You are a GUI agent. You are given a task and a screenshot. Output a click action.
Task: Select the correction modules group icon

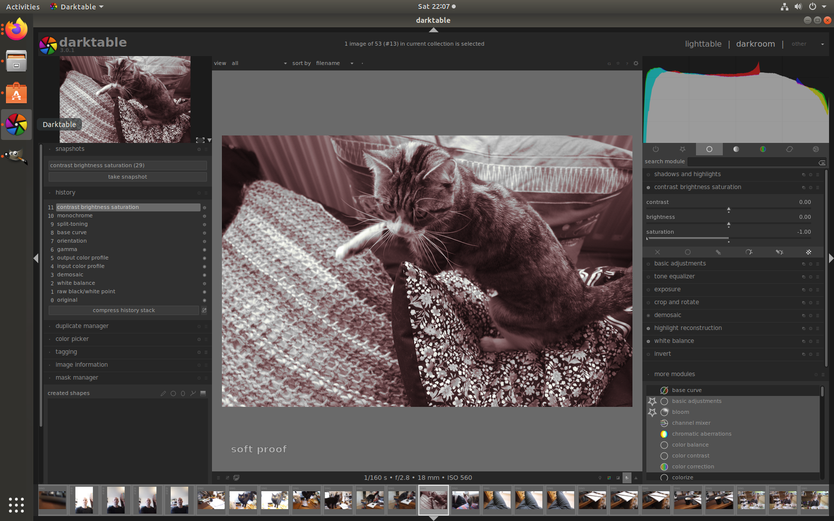[789, 149]
